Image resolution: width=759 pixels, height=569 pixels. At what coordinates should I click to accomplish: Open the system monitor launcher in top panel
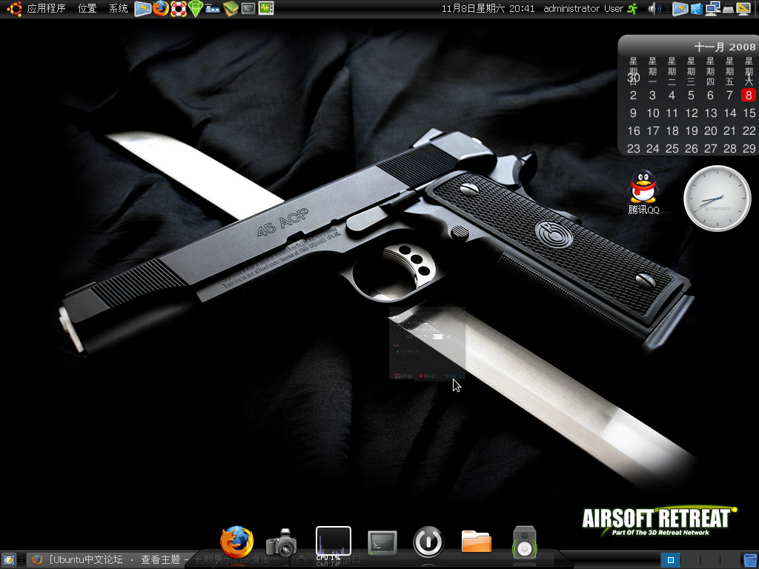tap(266, 8)
